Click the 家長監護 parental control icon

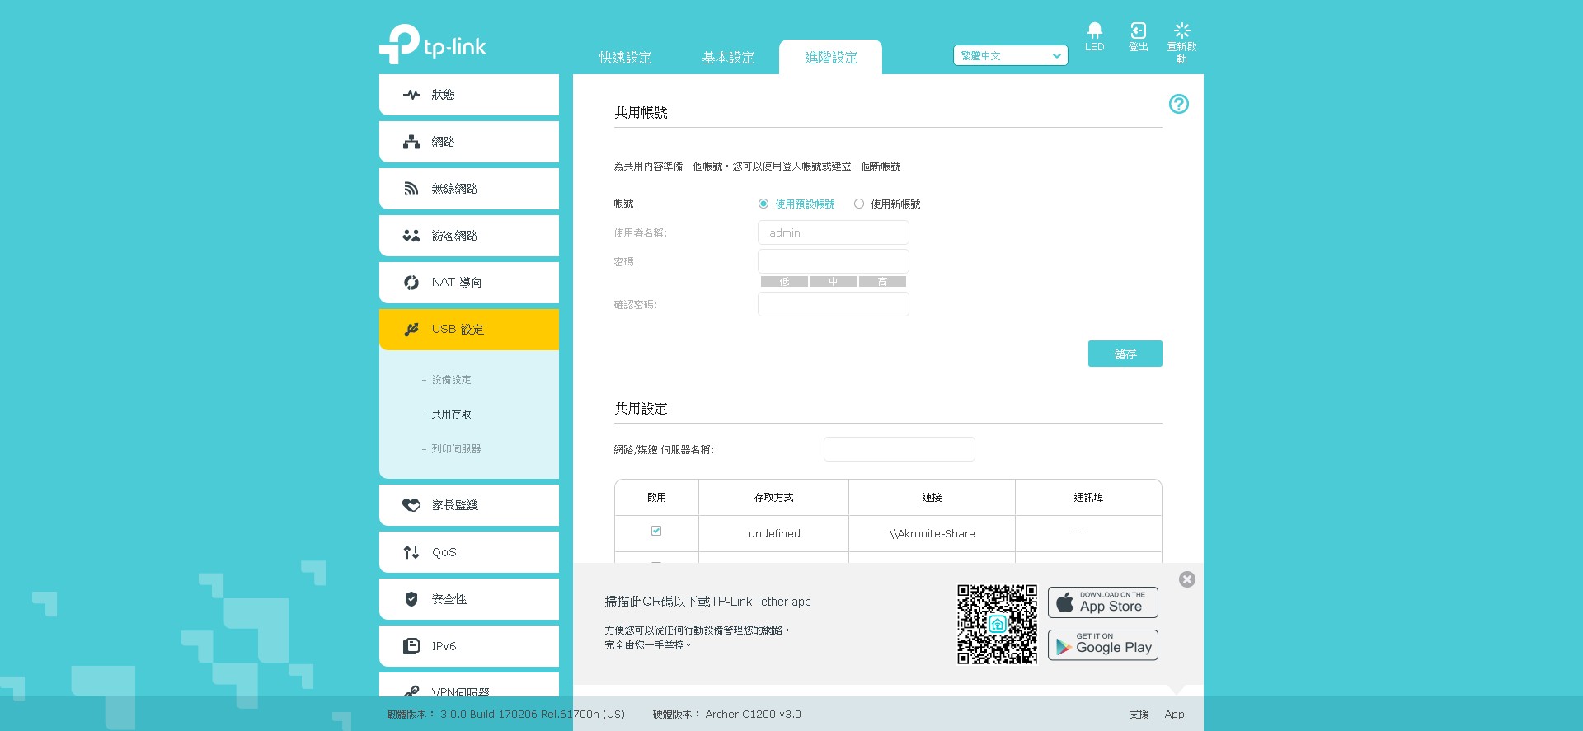click(411, 505)
